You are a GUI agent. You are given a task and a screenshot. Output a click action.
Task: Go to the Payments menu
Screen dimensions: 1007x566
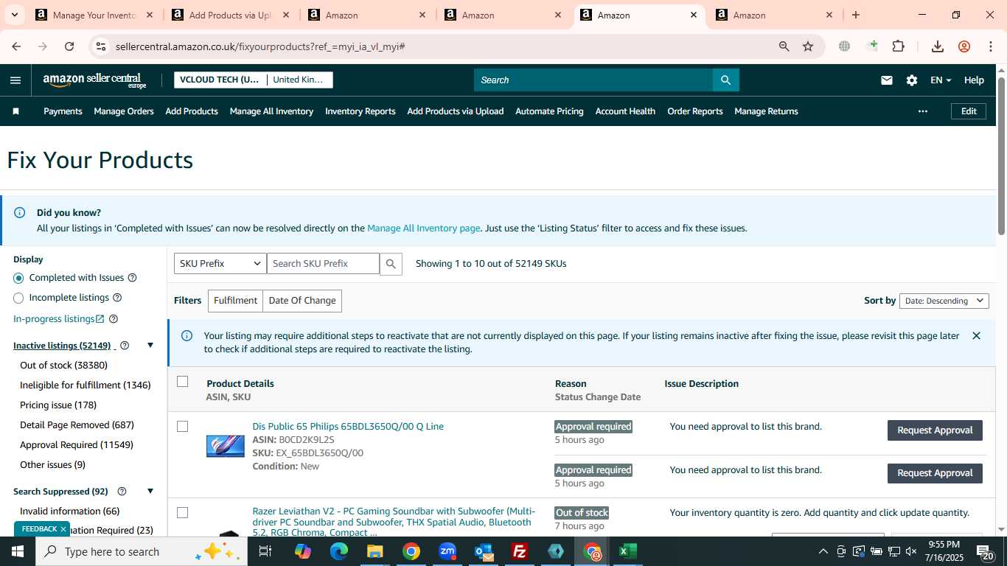click(x=63, y=111)
